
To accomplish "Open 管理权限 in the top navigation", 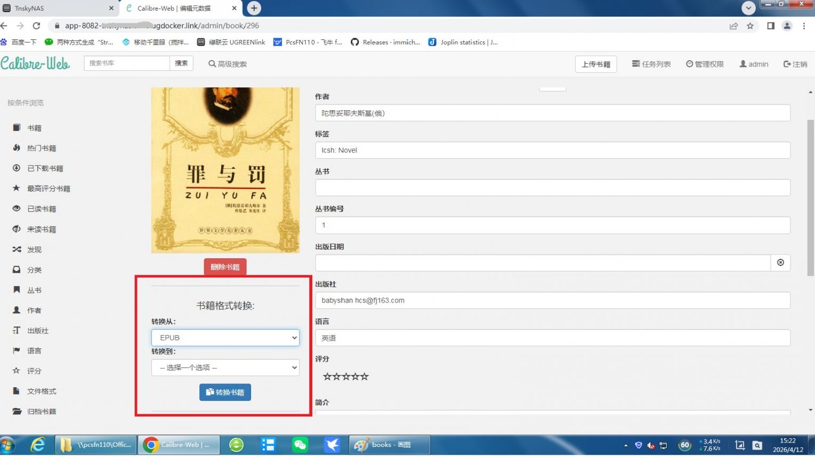I will 704,64.
